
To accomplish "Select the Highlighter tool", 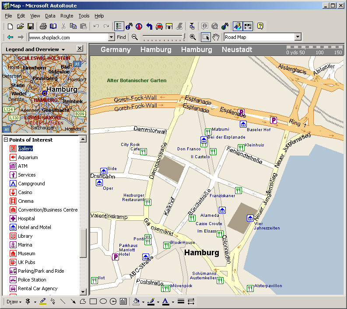I will click(x=43, y=302).
